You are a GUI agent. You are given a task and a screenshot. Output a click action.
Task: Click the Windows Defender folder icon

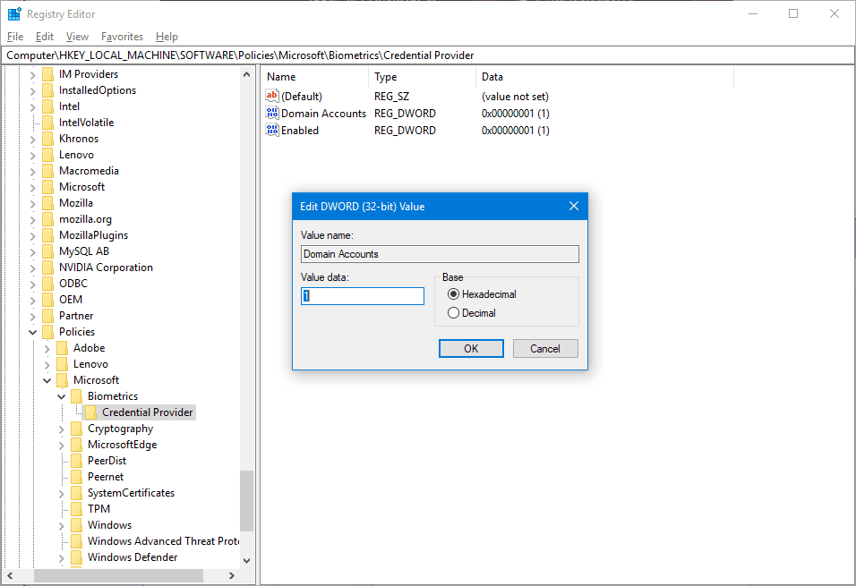(x=77, y=557)
